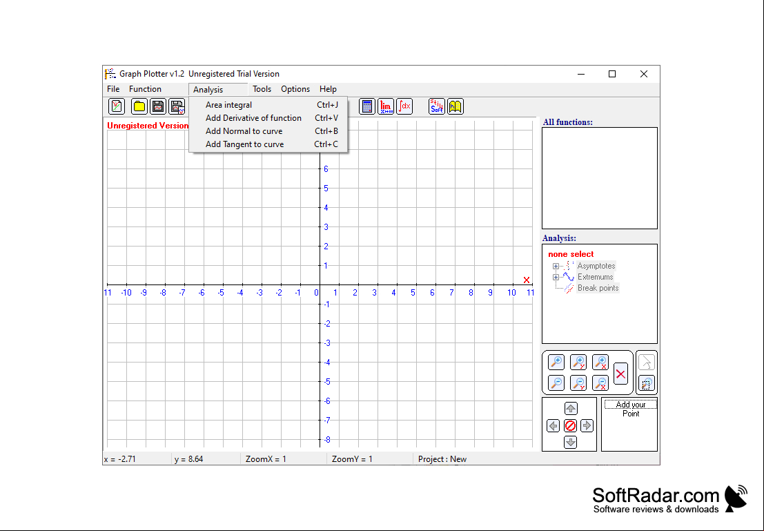Click the 'ZoomY = 1' status bar entry
Image resolution: width=764 pixels, height=531 pixels.
(352, 458)
